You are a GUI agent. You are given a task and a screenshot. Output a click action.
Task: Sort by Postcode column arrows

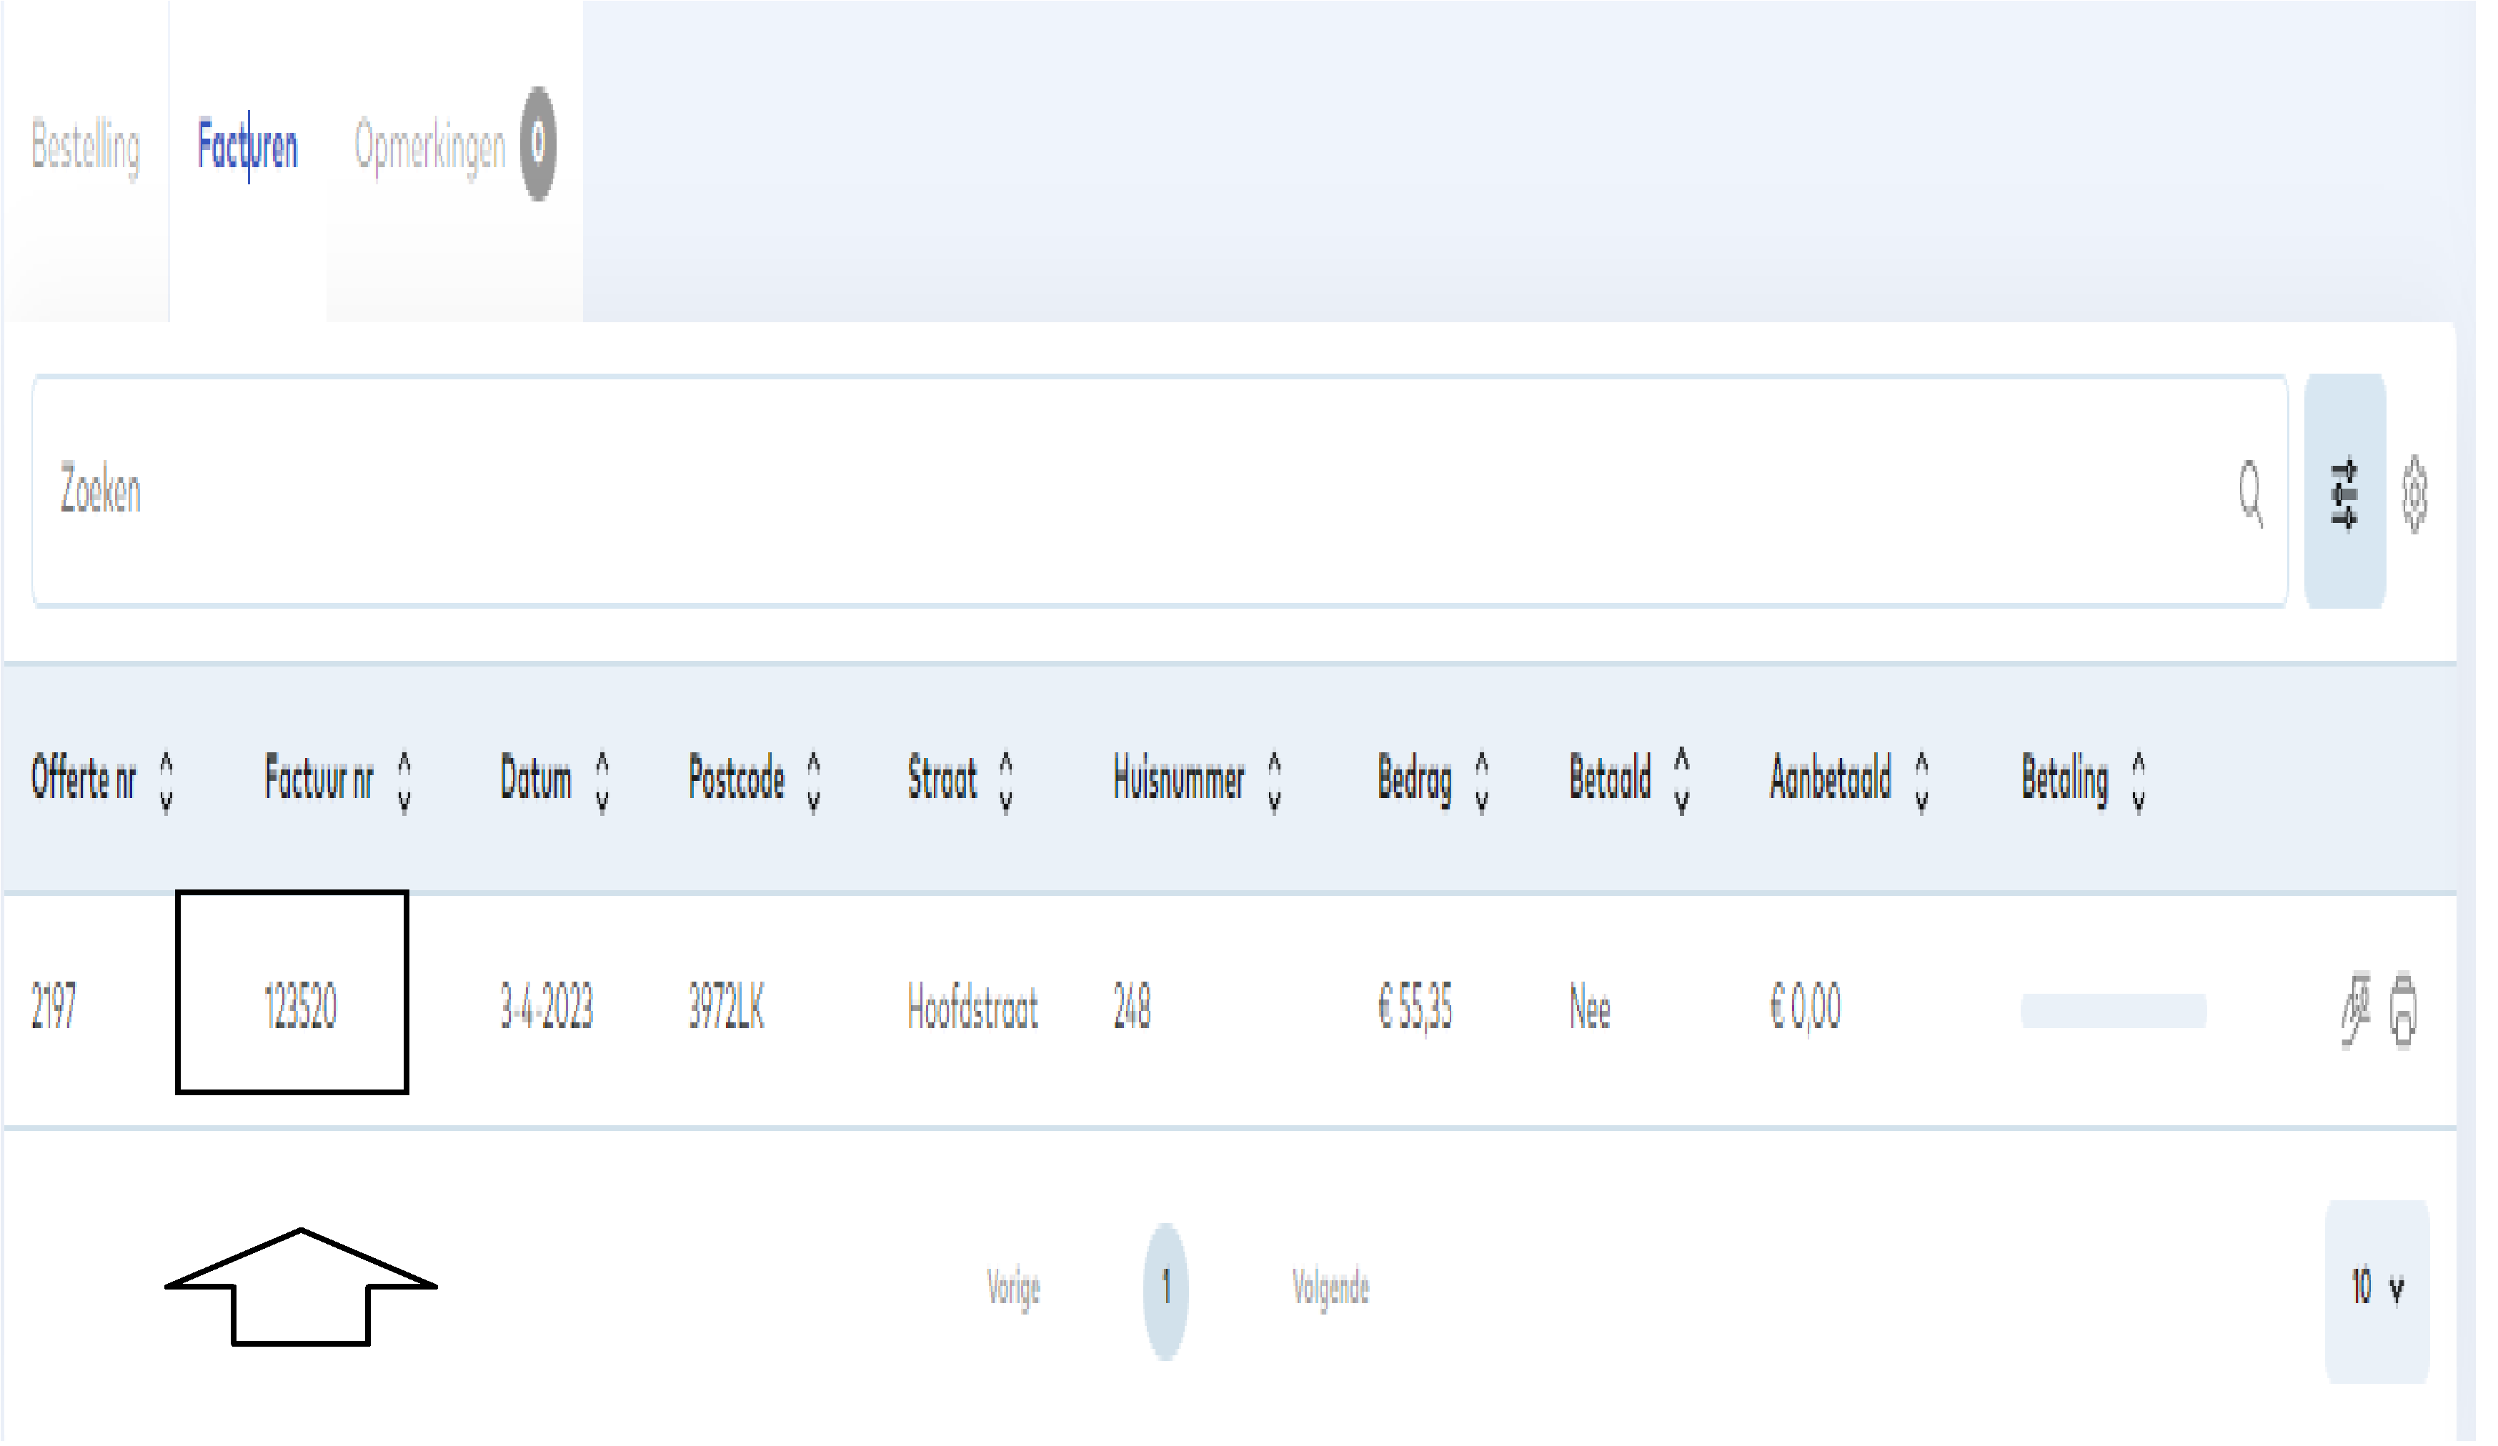point(814,781)
